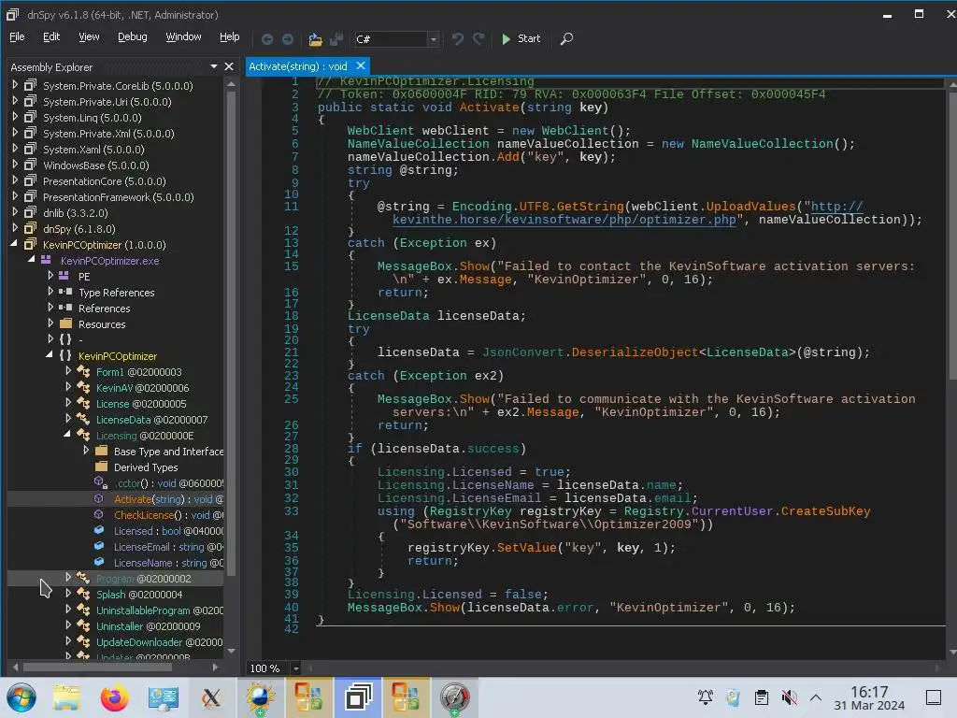
Task: Click the Undo icon in toolbar
Action: pos(457,39)
